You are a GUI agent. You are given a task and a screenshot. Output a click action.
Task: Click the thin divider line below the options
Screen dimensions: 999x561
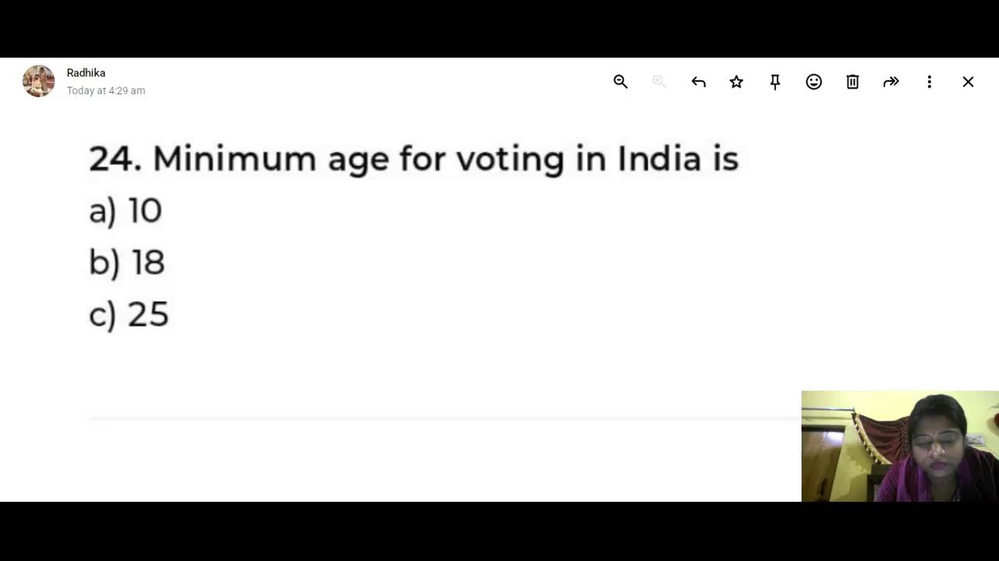click(445, 418)
